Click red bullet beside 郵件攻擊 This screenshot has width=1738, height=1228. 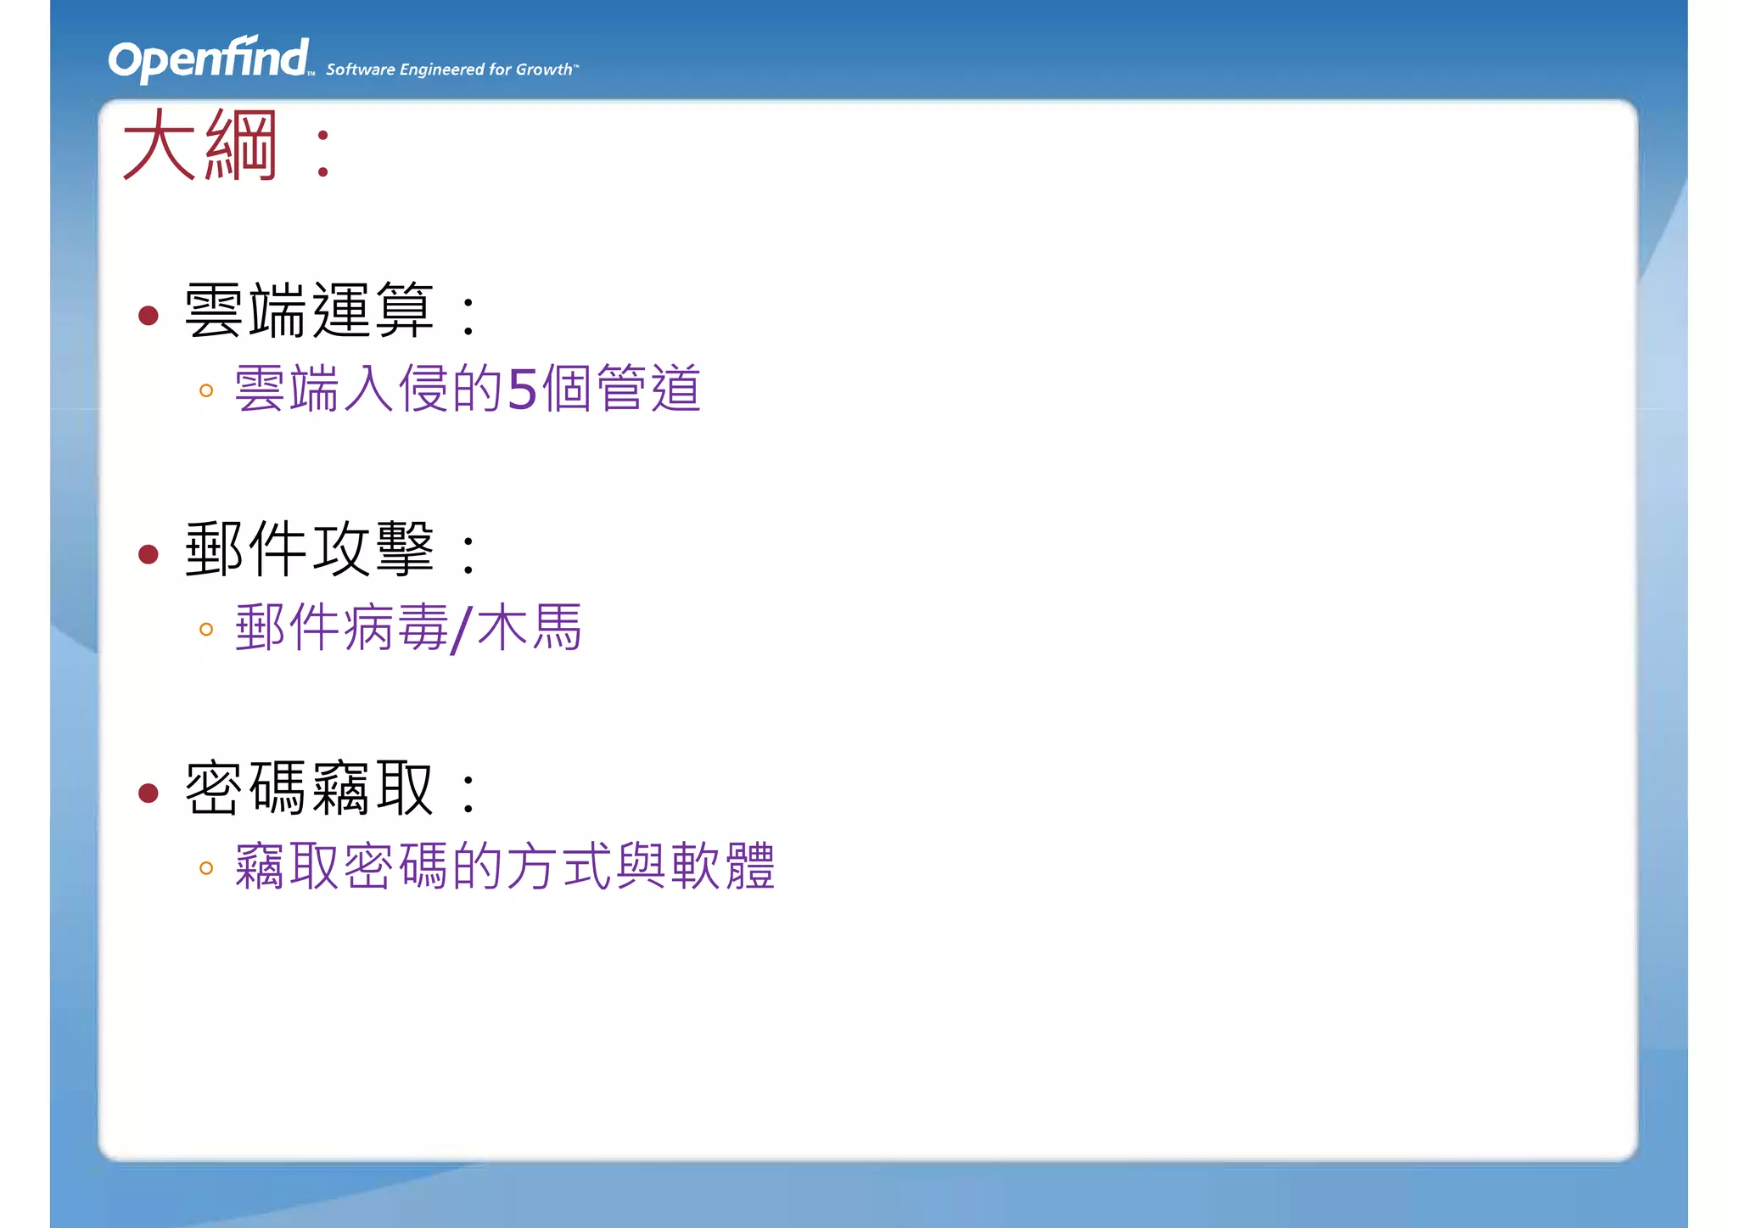coord(149,554)
